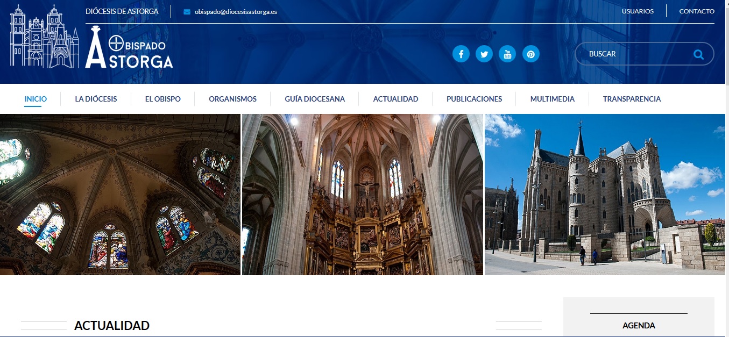The image size is (729, 337).
Task: Click the envelope email icon
Action: pos(187,12)
